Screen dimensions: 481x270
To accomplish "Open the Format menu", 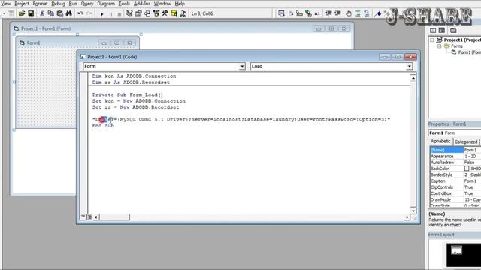I will pos(40,4).
